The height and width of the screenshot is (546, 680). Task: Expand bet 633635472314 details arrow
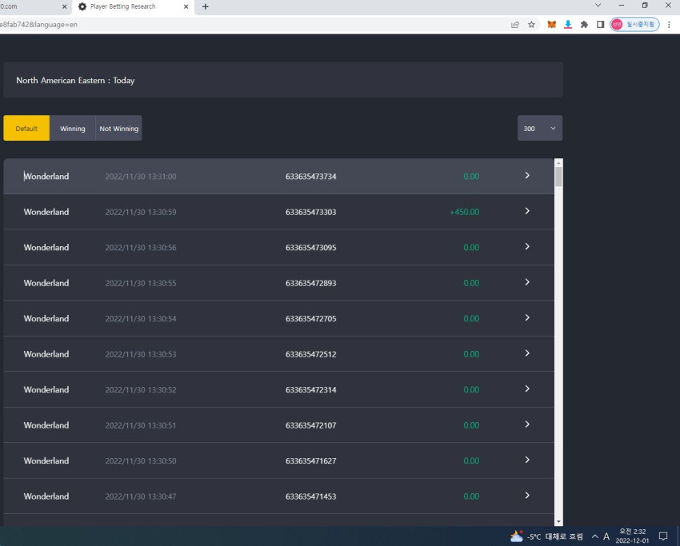(x=527, y=389)
